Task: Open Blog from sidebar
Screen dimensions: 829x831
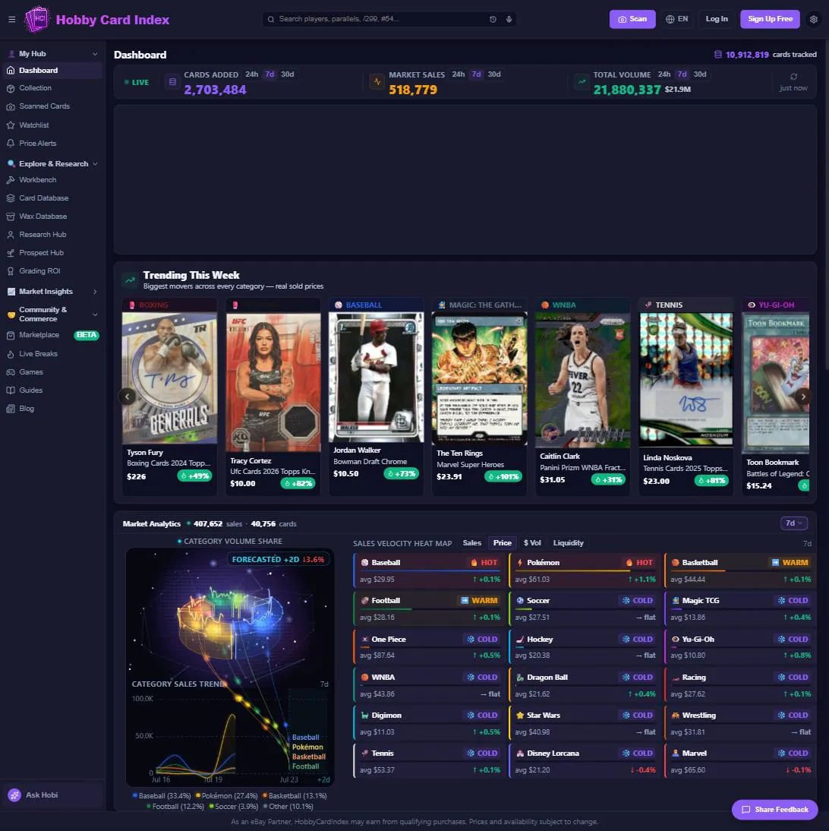Action: [52, 409]
